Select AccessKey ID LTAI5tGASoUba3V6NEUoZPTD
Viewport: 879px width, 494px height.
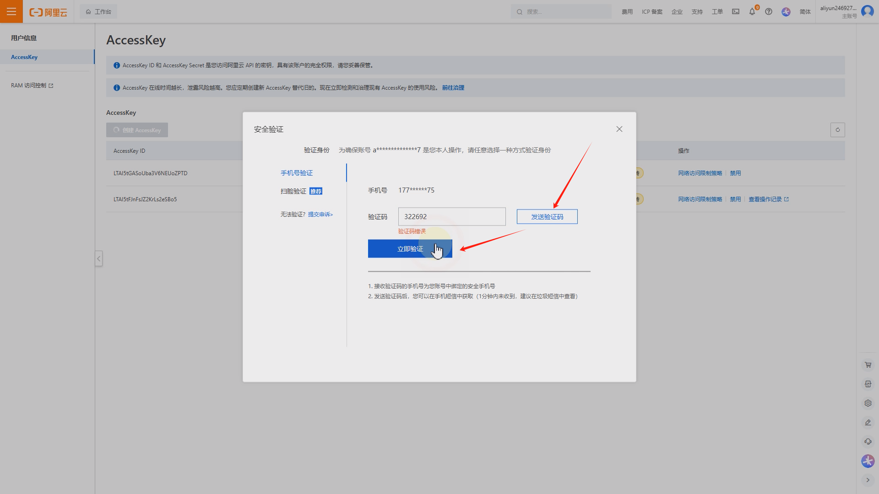(x=150, y=173)
